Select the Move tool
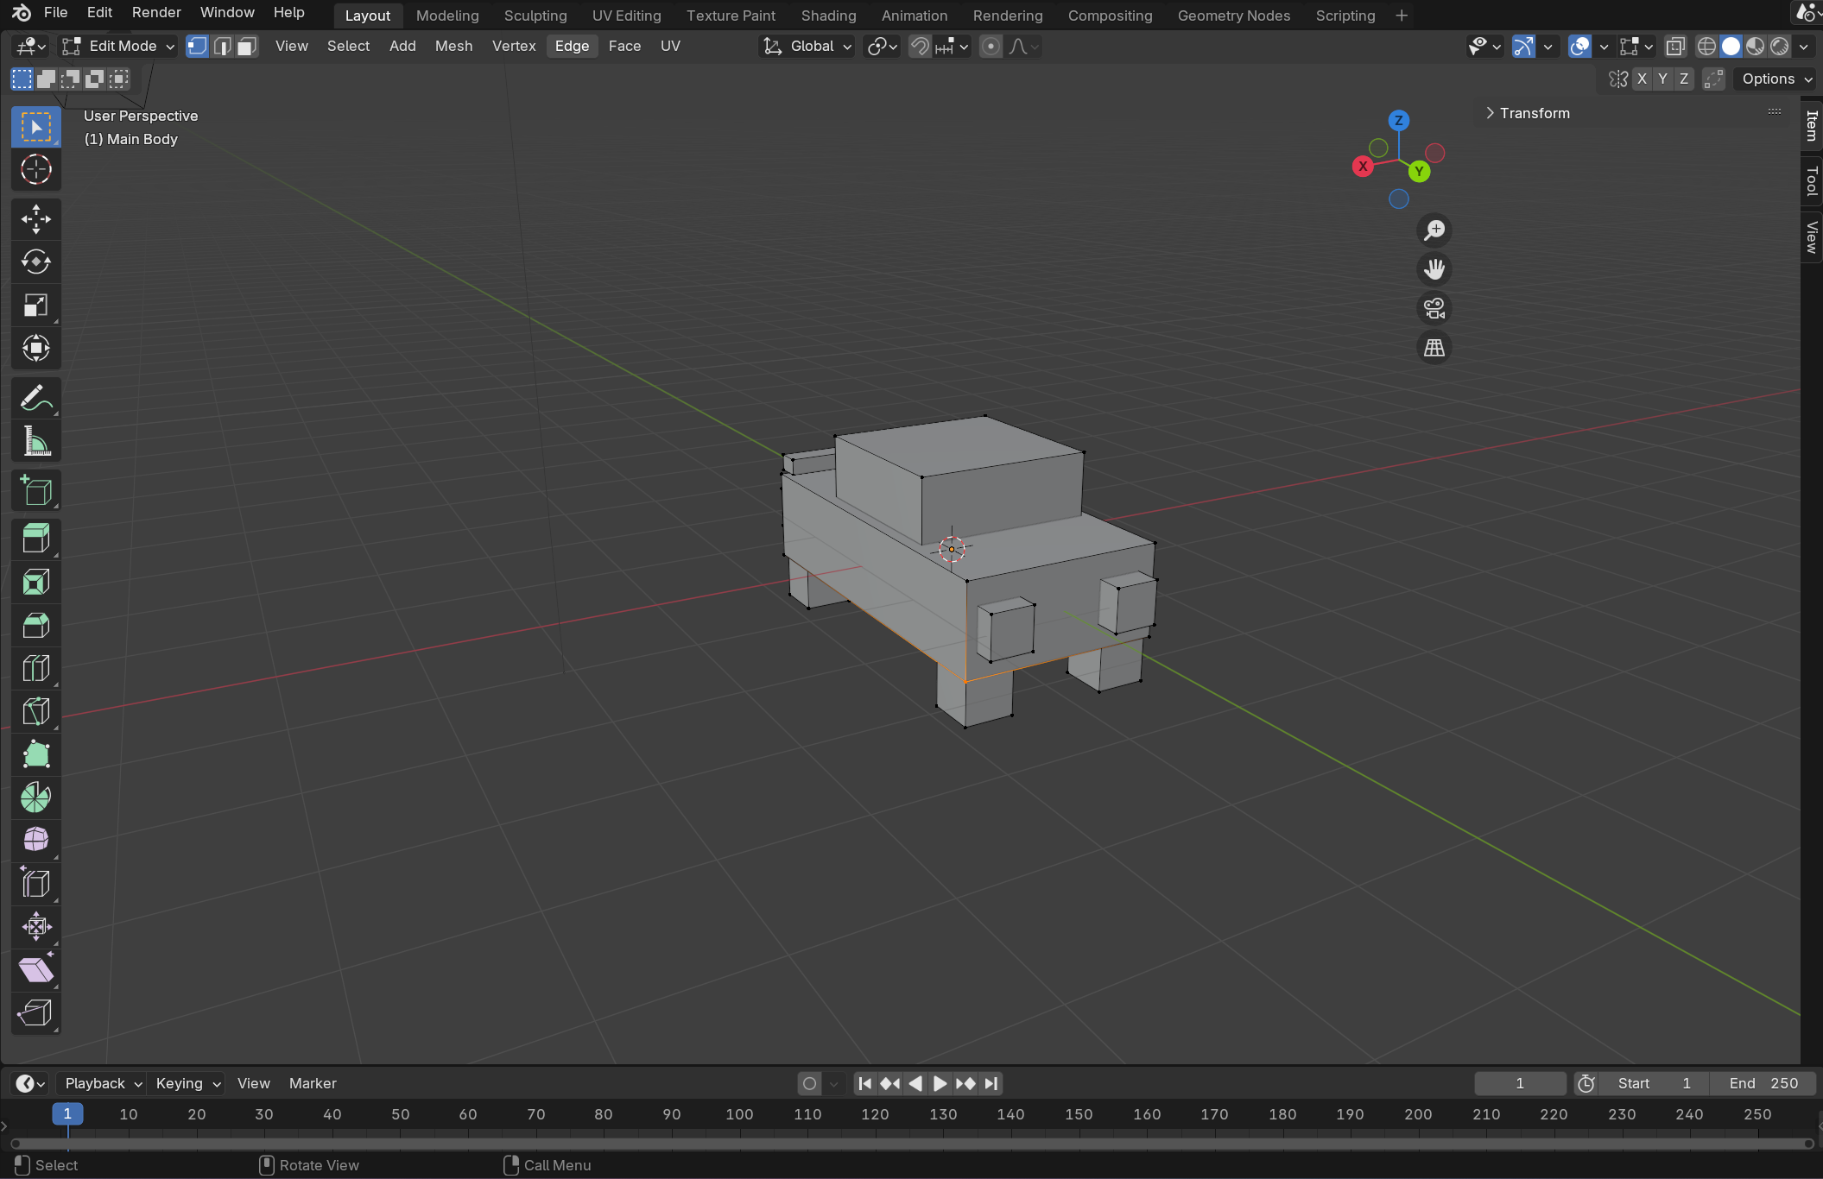The width and height of the screenshot is (1823, 1179). pos(35,218)
